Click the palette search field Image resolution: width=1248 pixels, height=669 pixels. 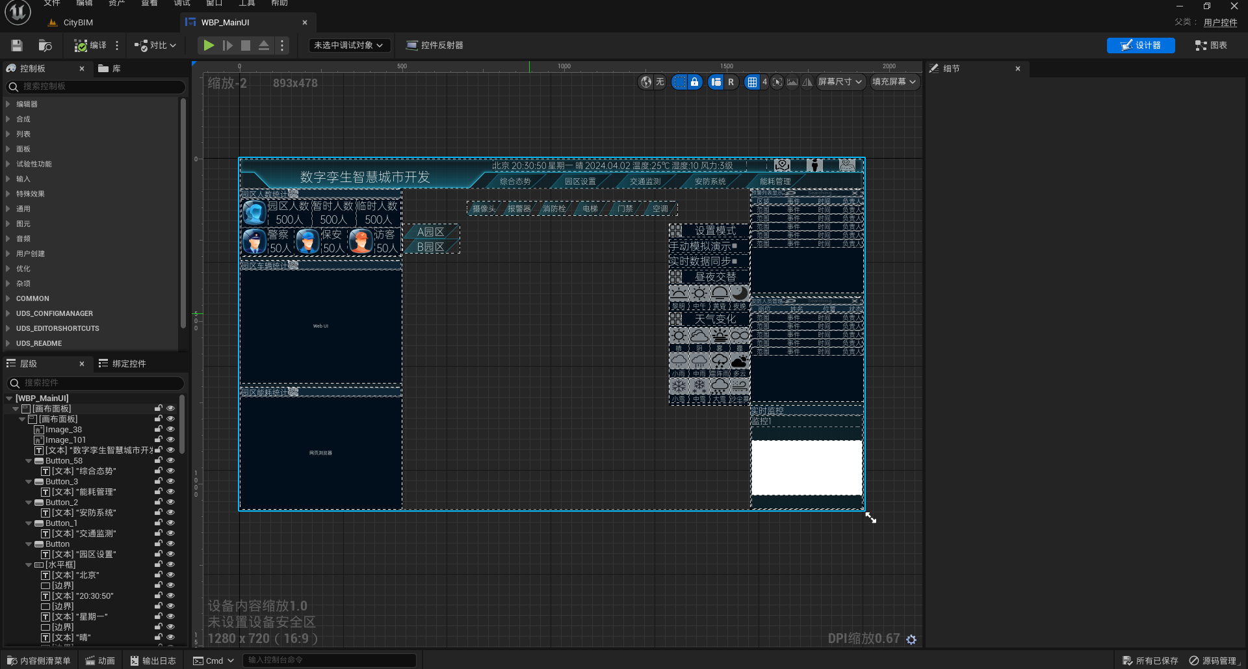click(x=97, y=86)
